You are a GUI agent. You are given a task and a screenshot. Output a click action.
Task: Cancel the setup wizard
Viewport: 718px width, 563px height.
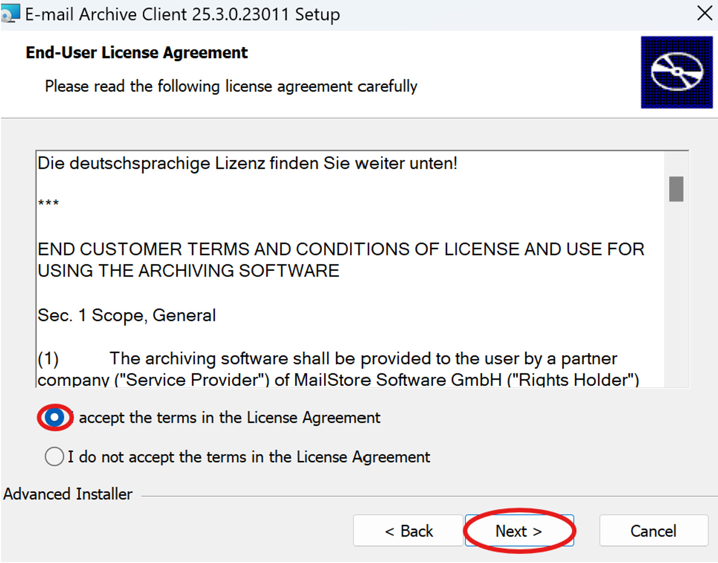pyautogui.click(x=653, y=531)
